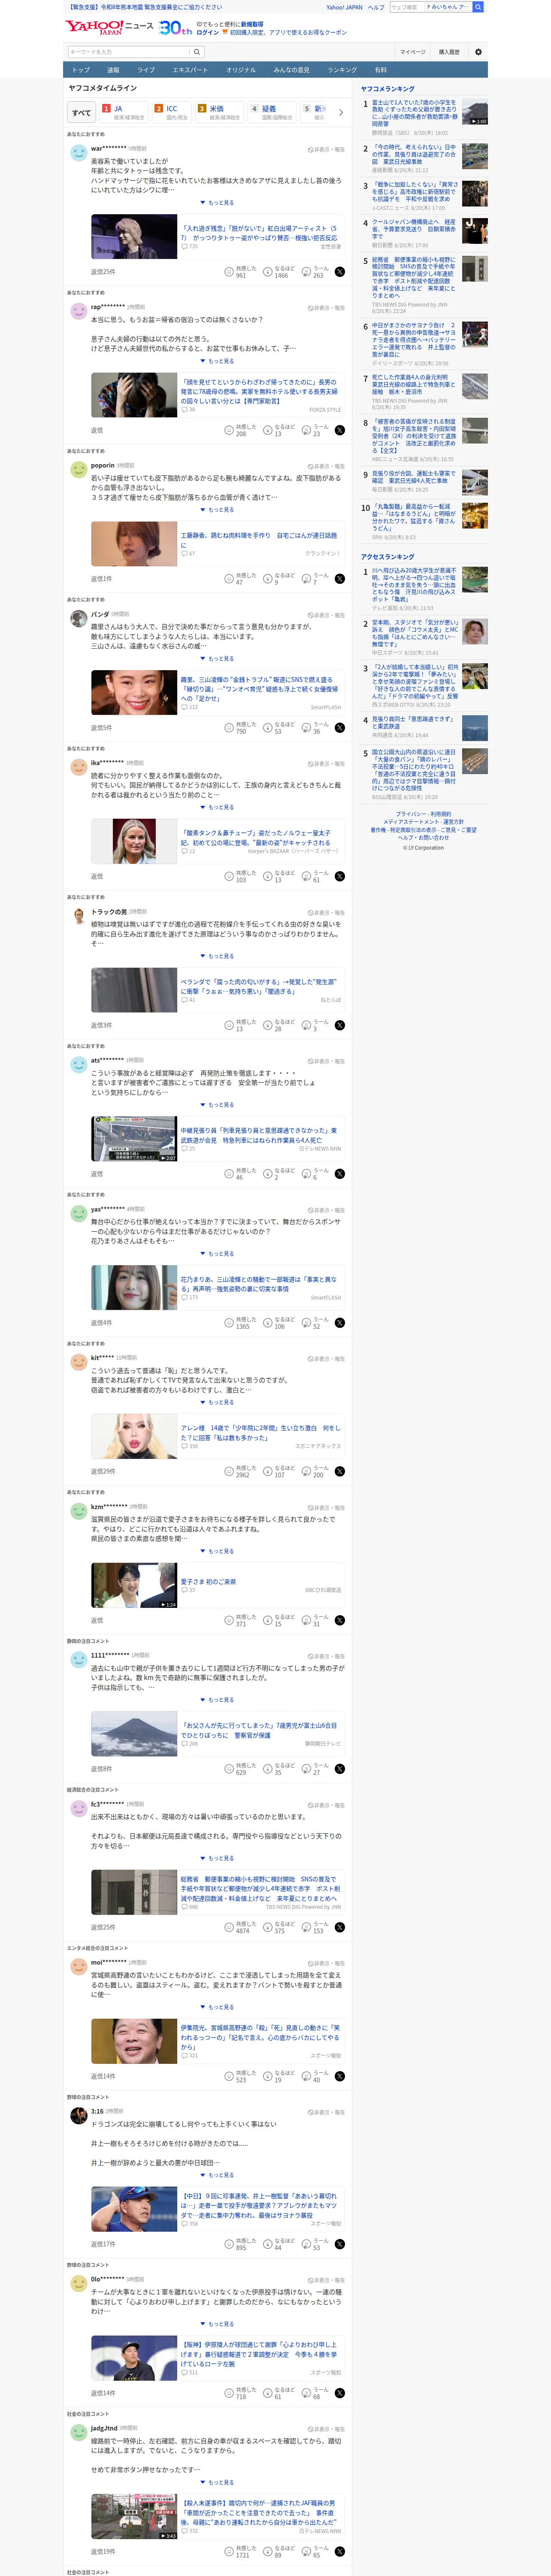Viewport: 551px width, 2576px height.
Task: Select the すべて keyword filter
Action: coord(82,112)
